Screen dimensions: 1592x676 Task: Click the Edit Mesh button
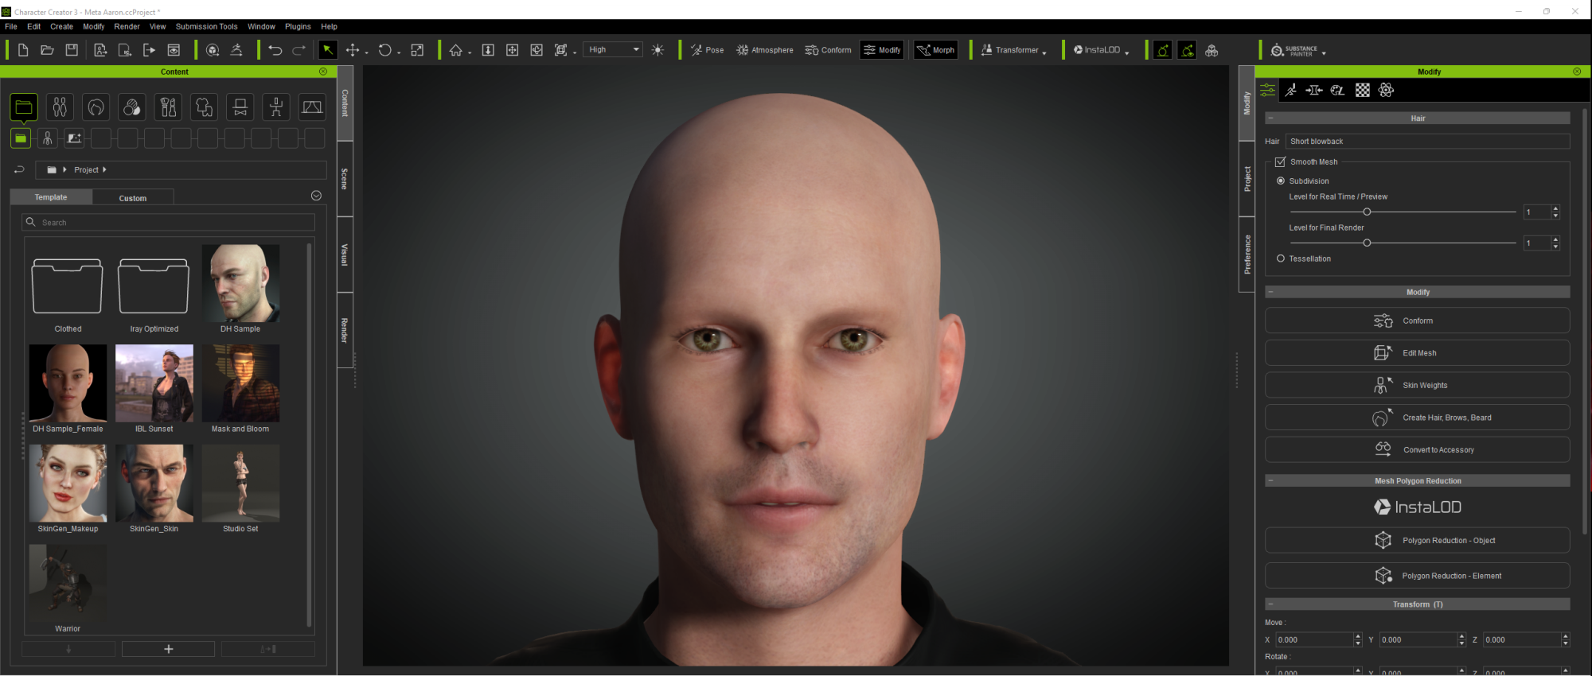(1418, 353)
